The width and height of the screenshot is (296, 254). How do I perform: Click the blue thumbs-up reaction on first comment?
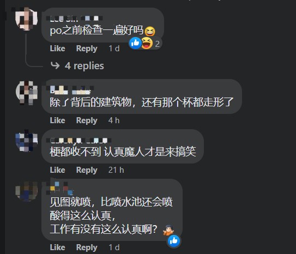135,43
